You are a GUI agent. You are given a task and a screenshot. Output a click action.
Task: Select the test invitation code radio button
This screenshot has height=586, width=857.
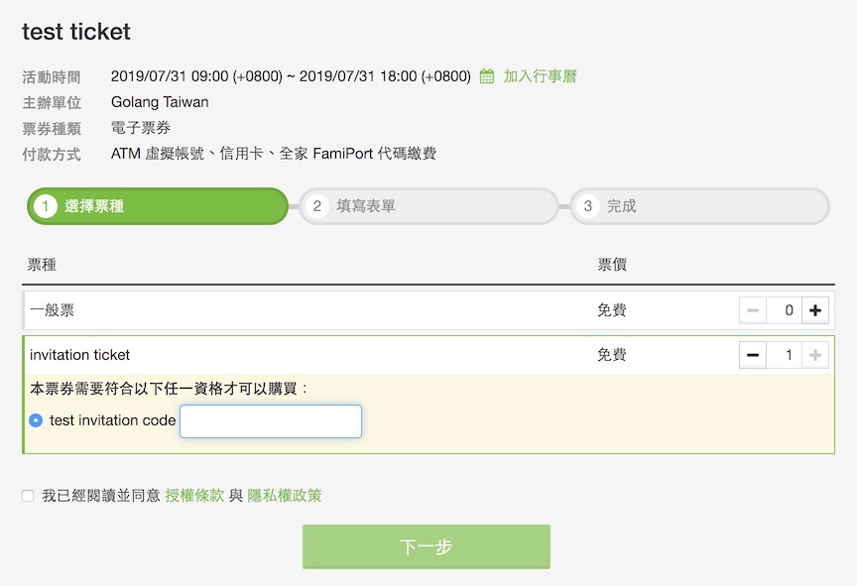(x=36, y=420)
